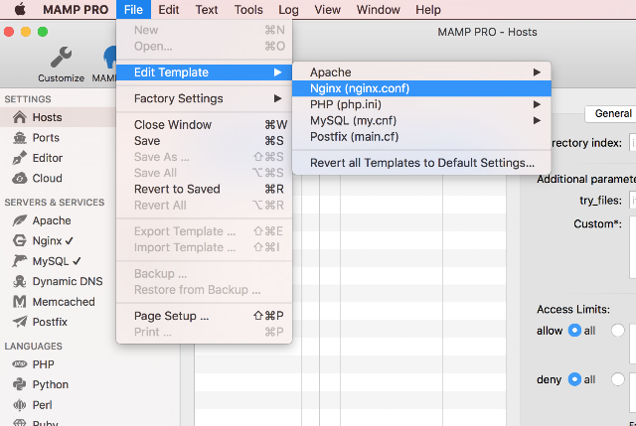Open the Tools menu in menu bar
Screen dimensions: 636x426
click(x=248, y=9)
